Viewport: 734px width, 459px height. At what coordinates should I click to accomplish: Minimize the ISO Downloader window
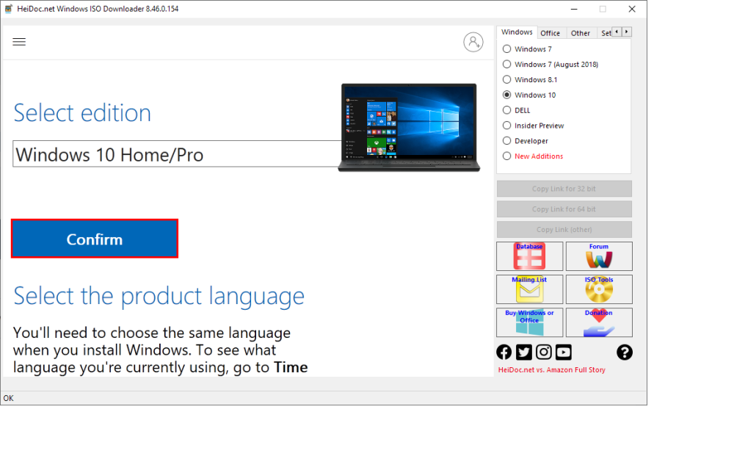tap(574, 9)
